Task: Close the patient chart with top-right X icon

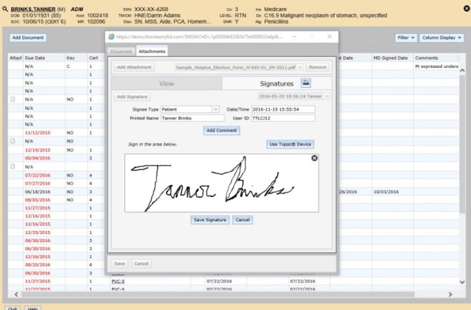Action: click(466, 9)
